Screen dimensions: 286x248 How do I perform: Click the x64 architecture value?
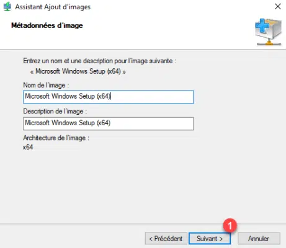pyautogui.click(x=28, y=147)
